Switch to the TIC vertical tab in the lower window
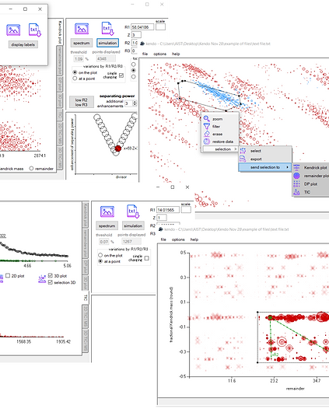This screenshot has height=409, width=329. [x=86, y=298]
